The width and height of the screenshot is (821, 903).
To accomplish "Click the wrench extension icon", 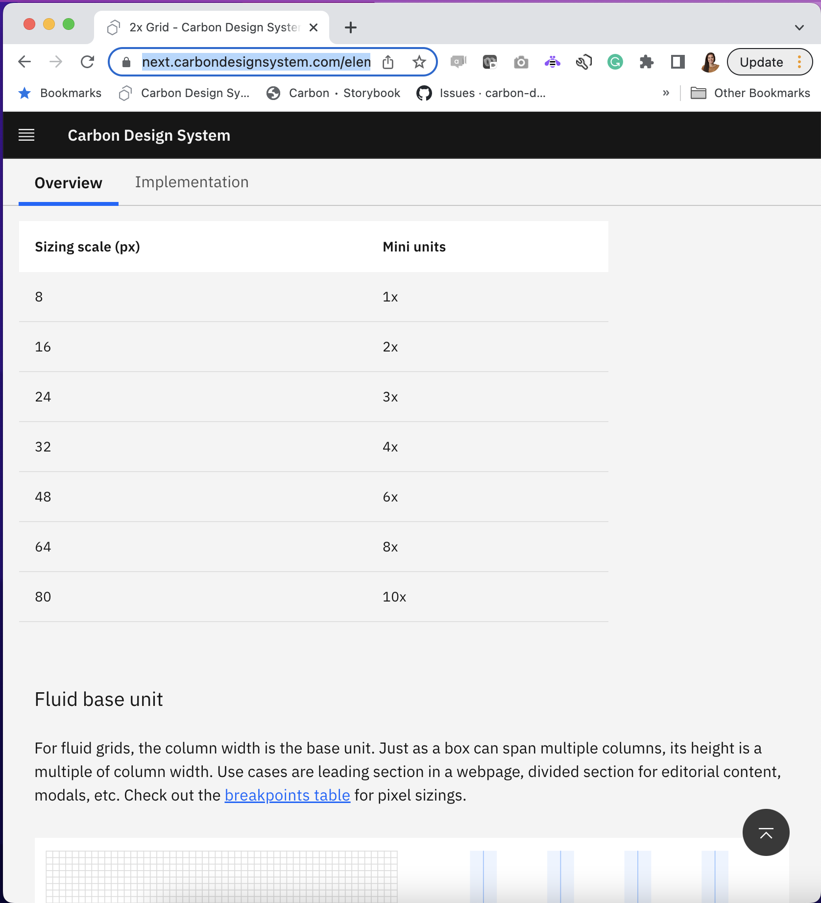I will 583,62.
